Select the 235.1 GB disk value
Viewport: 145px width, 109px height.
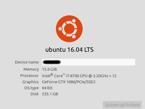50,94
